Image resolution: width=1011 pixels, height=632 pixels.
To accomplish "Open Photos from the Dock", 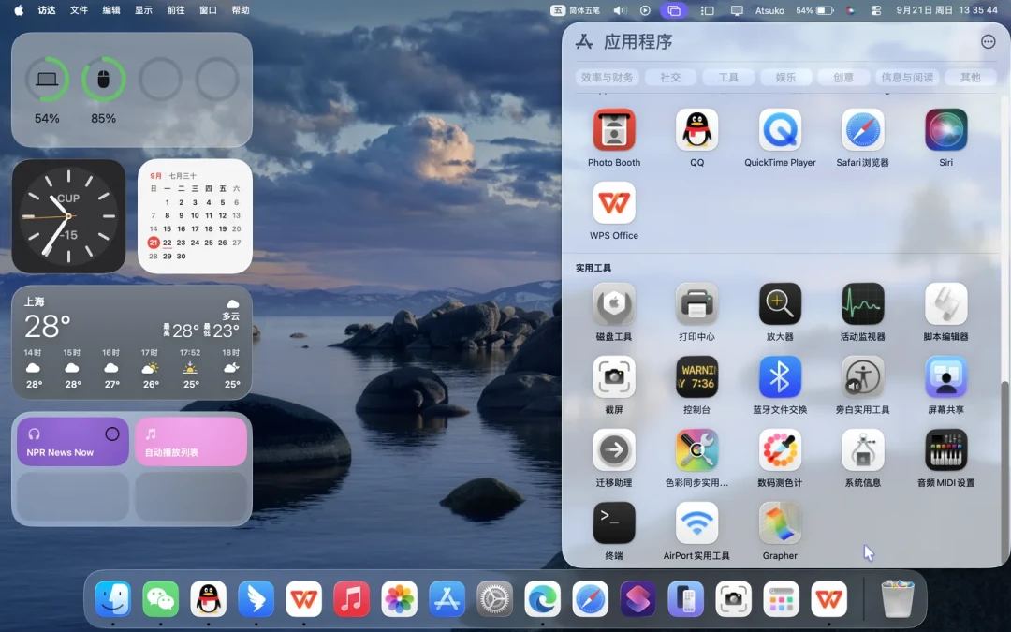I will click(399, 599).
